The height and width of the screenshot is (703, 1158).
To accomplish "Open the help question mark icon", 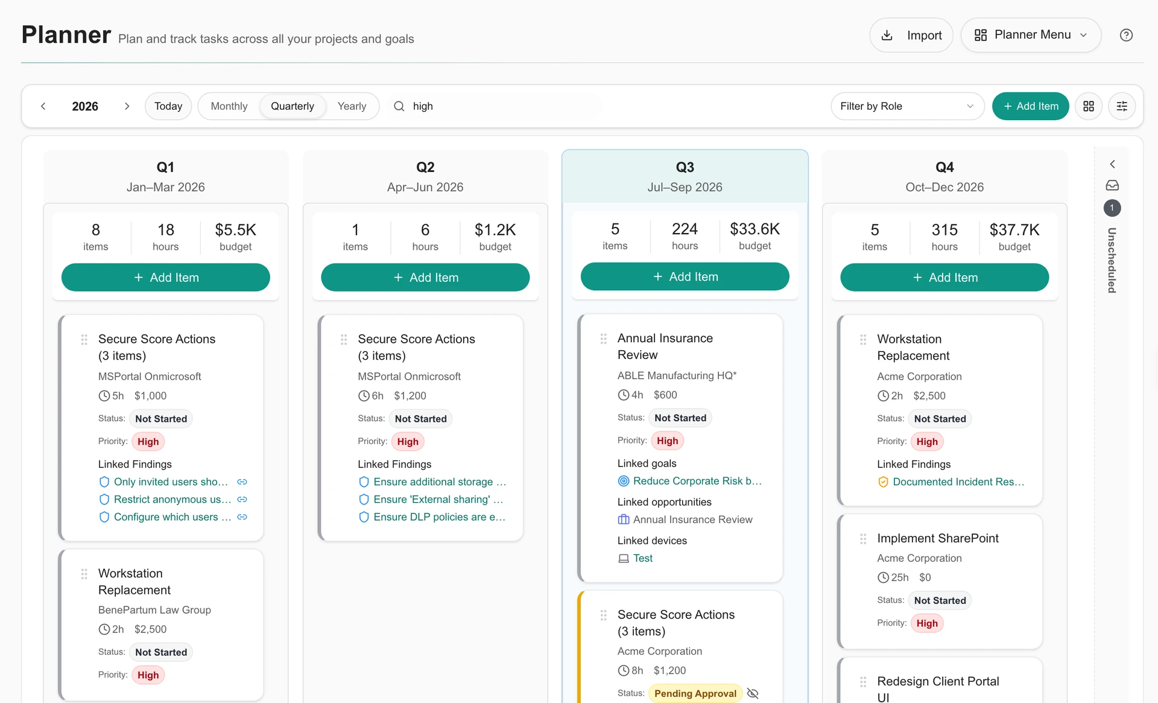I will [x=1125, y=35].
